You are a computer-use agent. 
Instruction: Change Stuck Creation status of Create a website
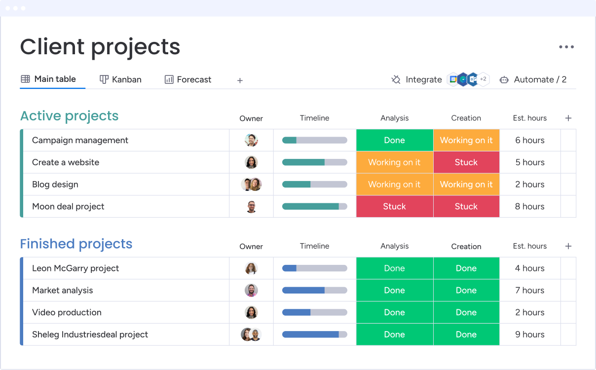coord(466,162)
